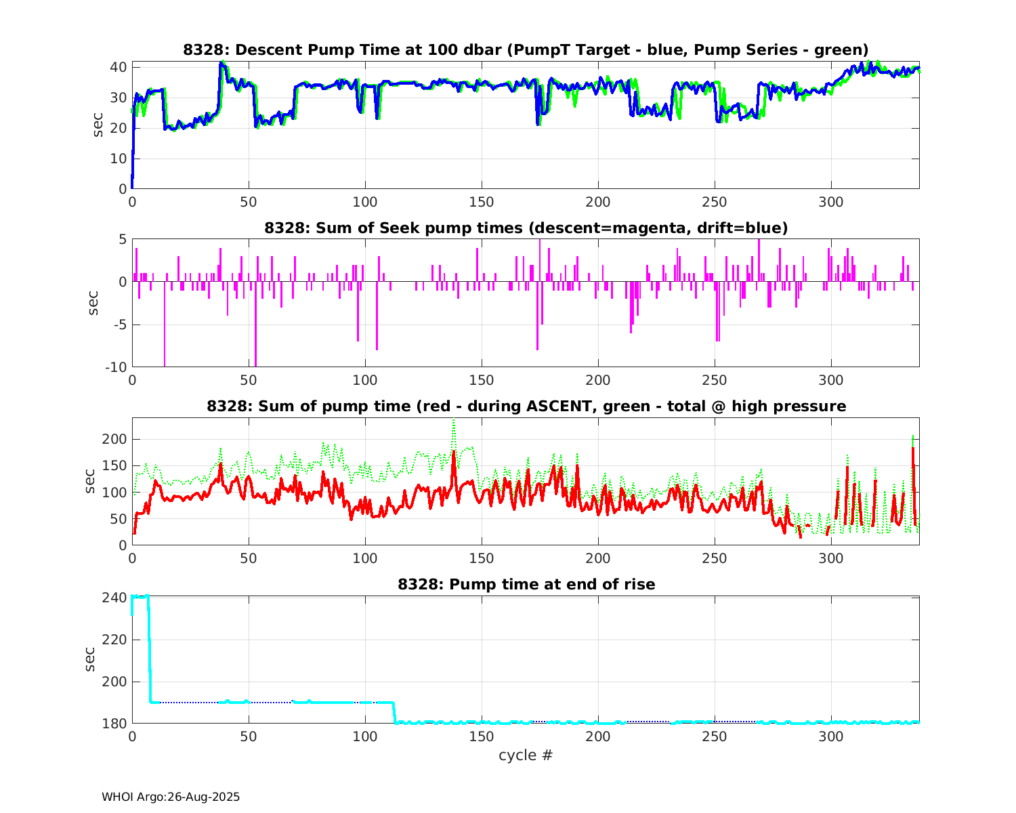Click the cyan line drop near cycle 112
1016x813 pixels.
[394, 713]
